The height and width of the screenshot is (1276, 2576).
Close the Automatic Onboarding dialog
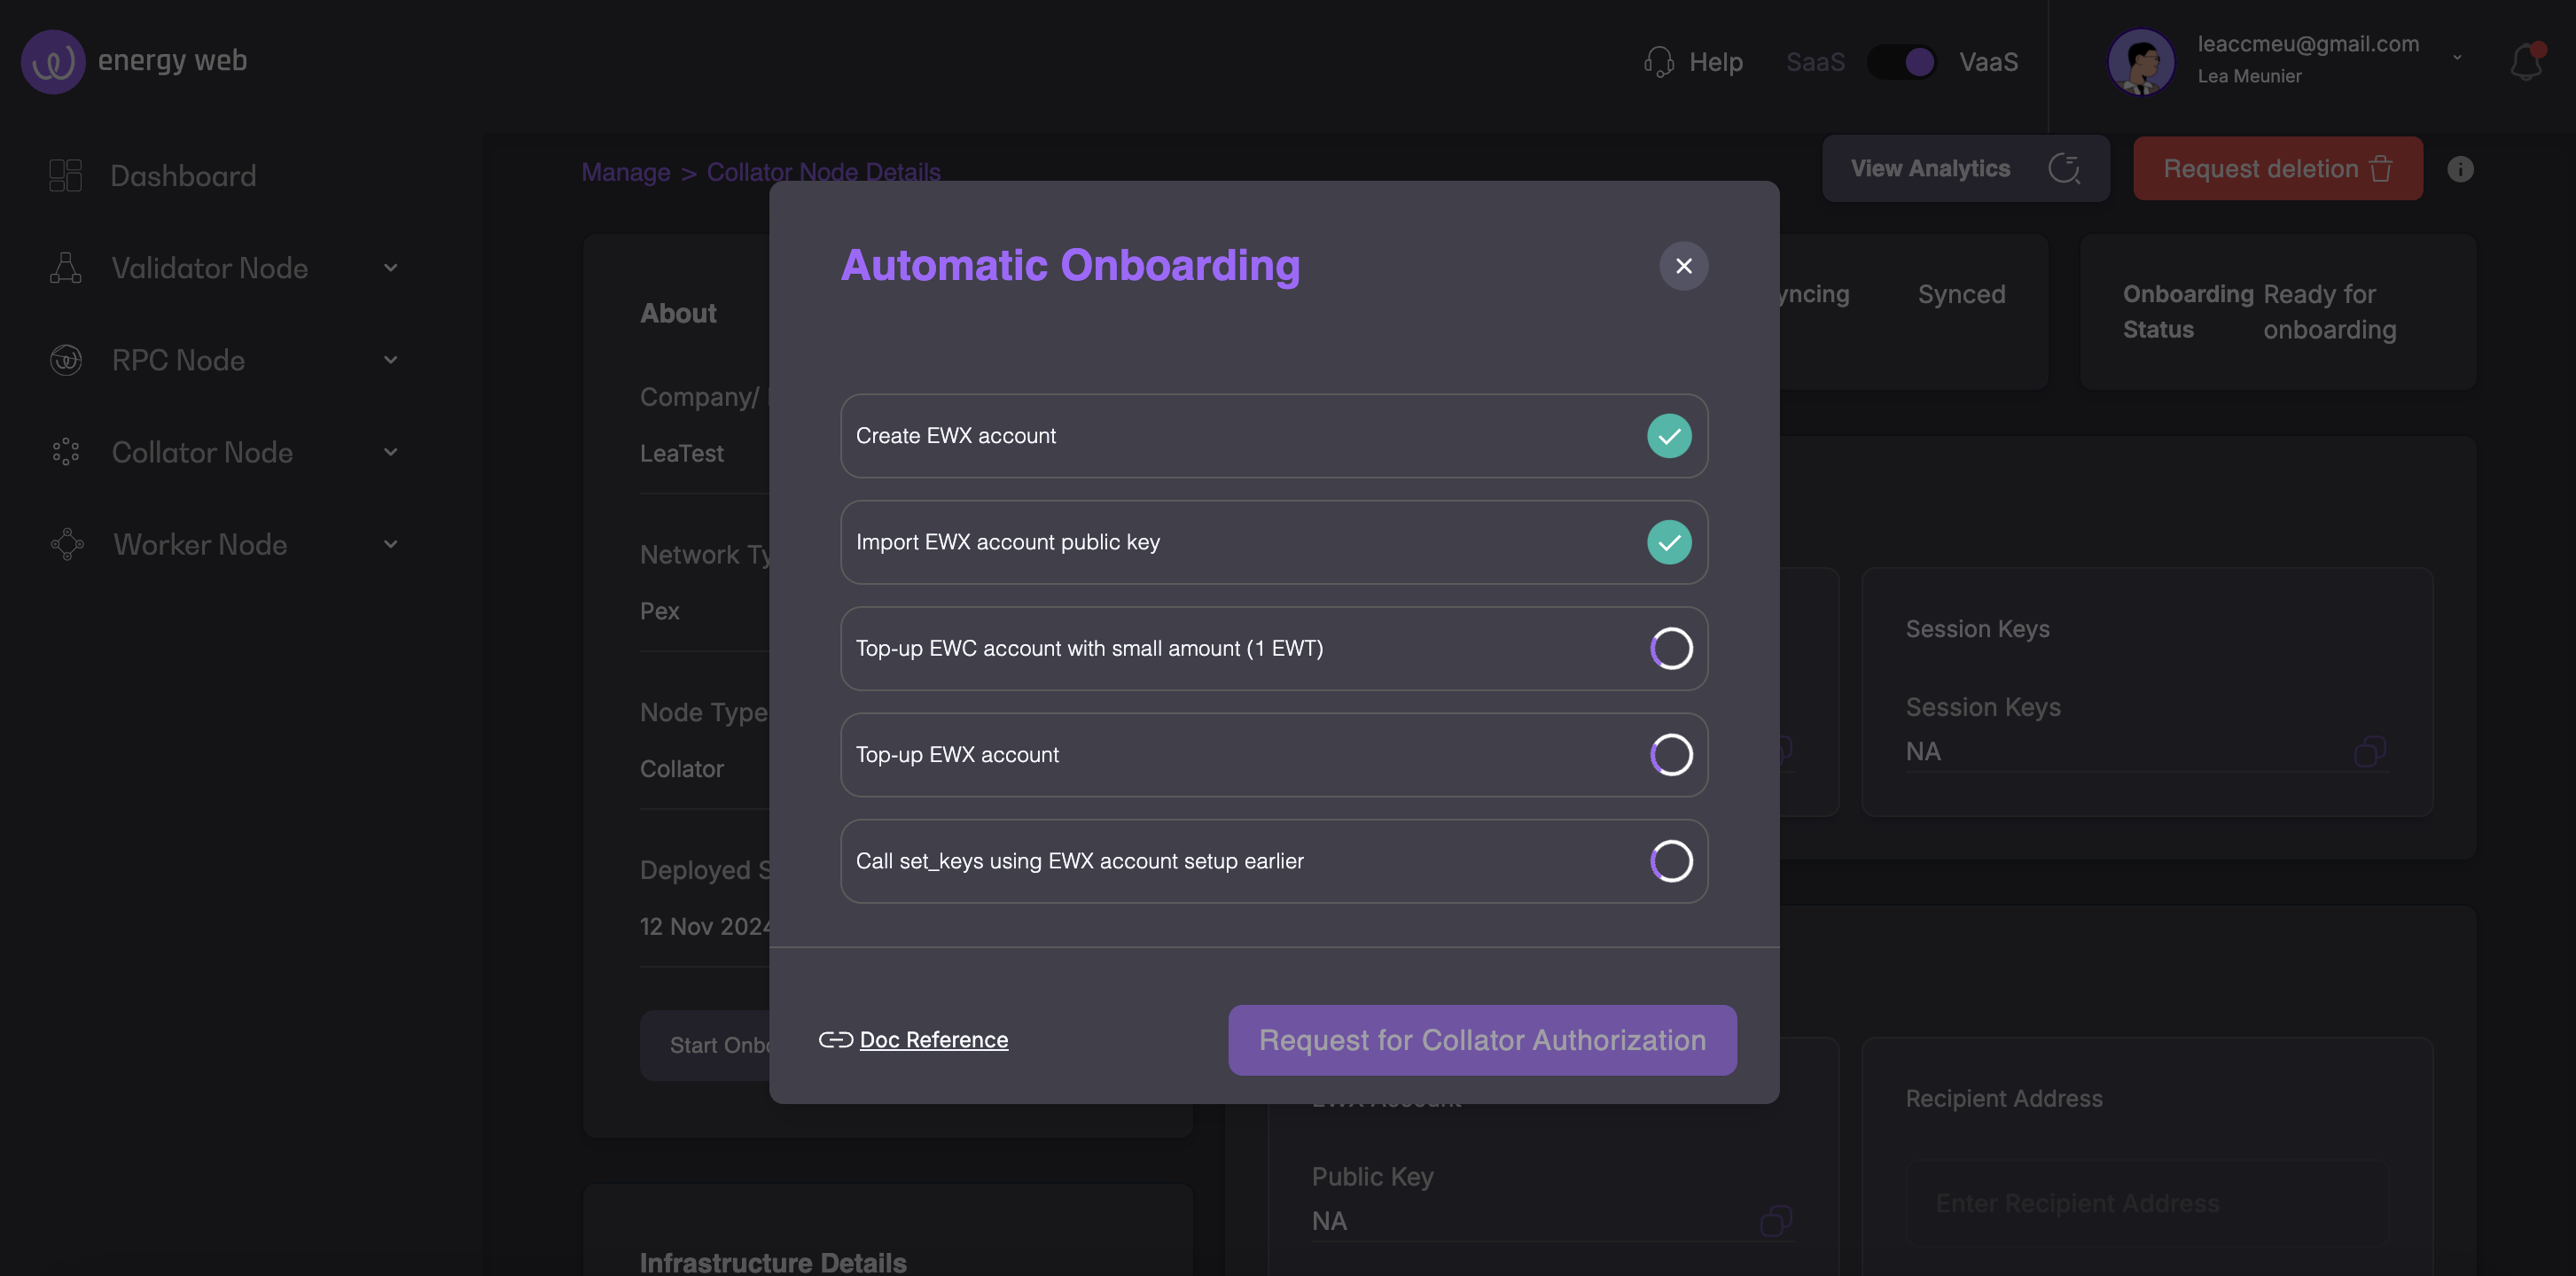point(1683,265)
